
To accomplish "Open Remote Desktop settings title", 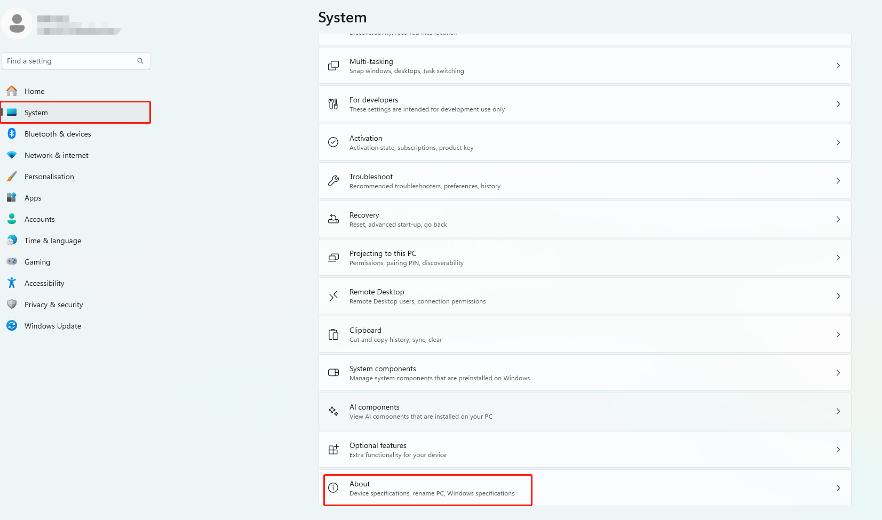I will point(377,292).
